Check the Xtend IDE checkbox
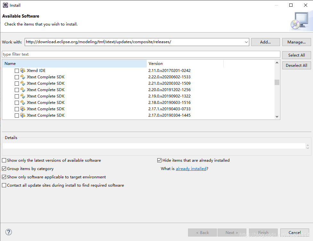Screen dimensions: 313x241 [17, 71]
